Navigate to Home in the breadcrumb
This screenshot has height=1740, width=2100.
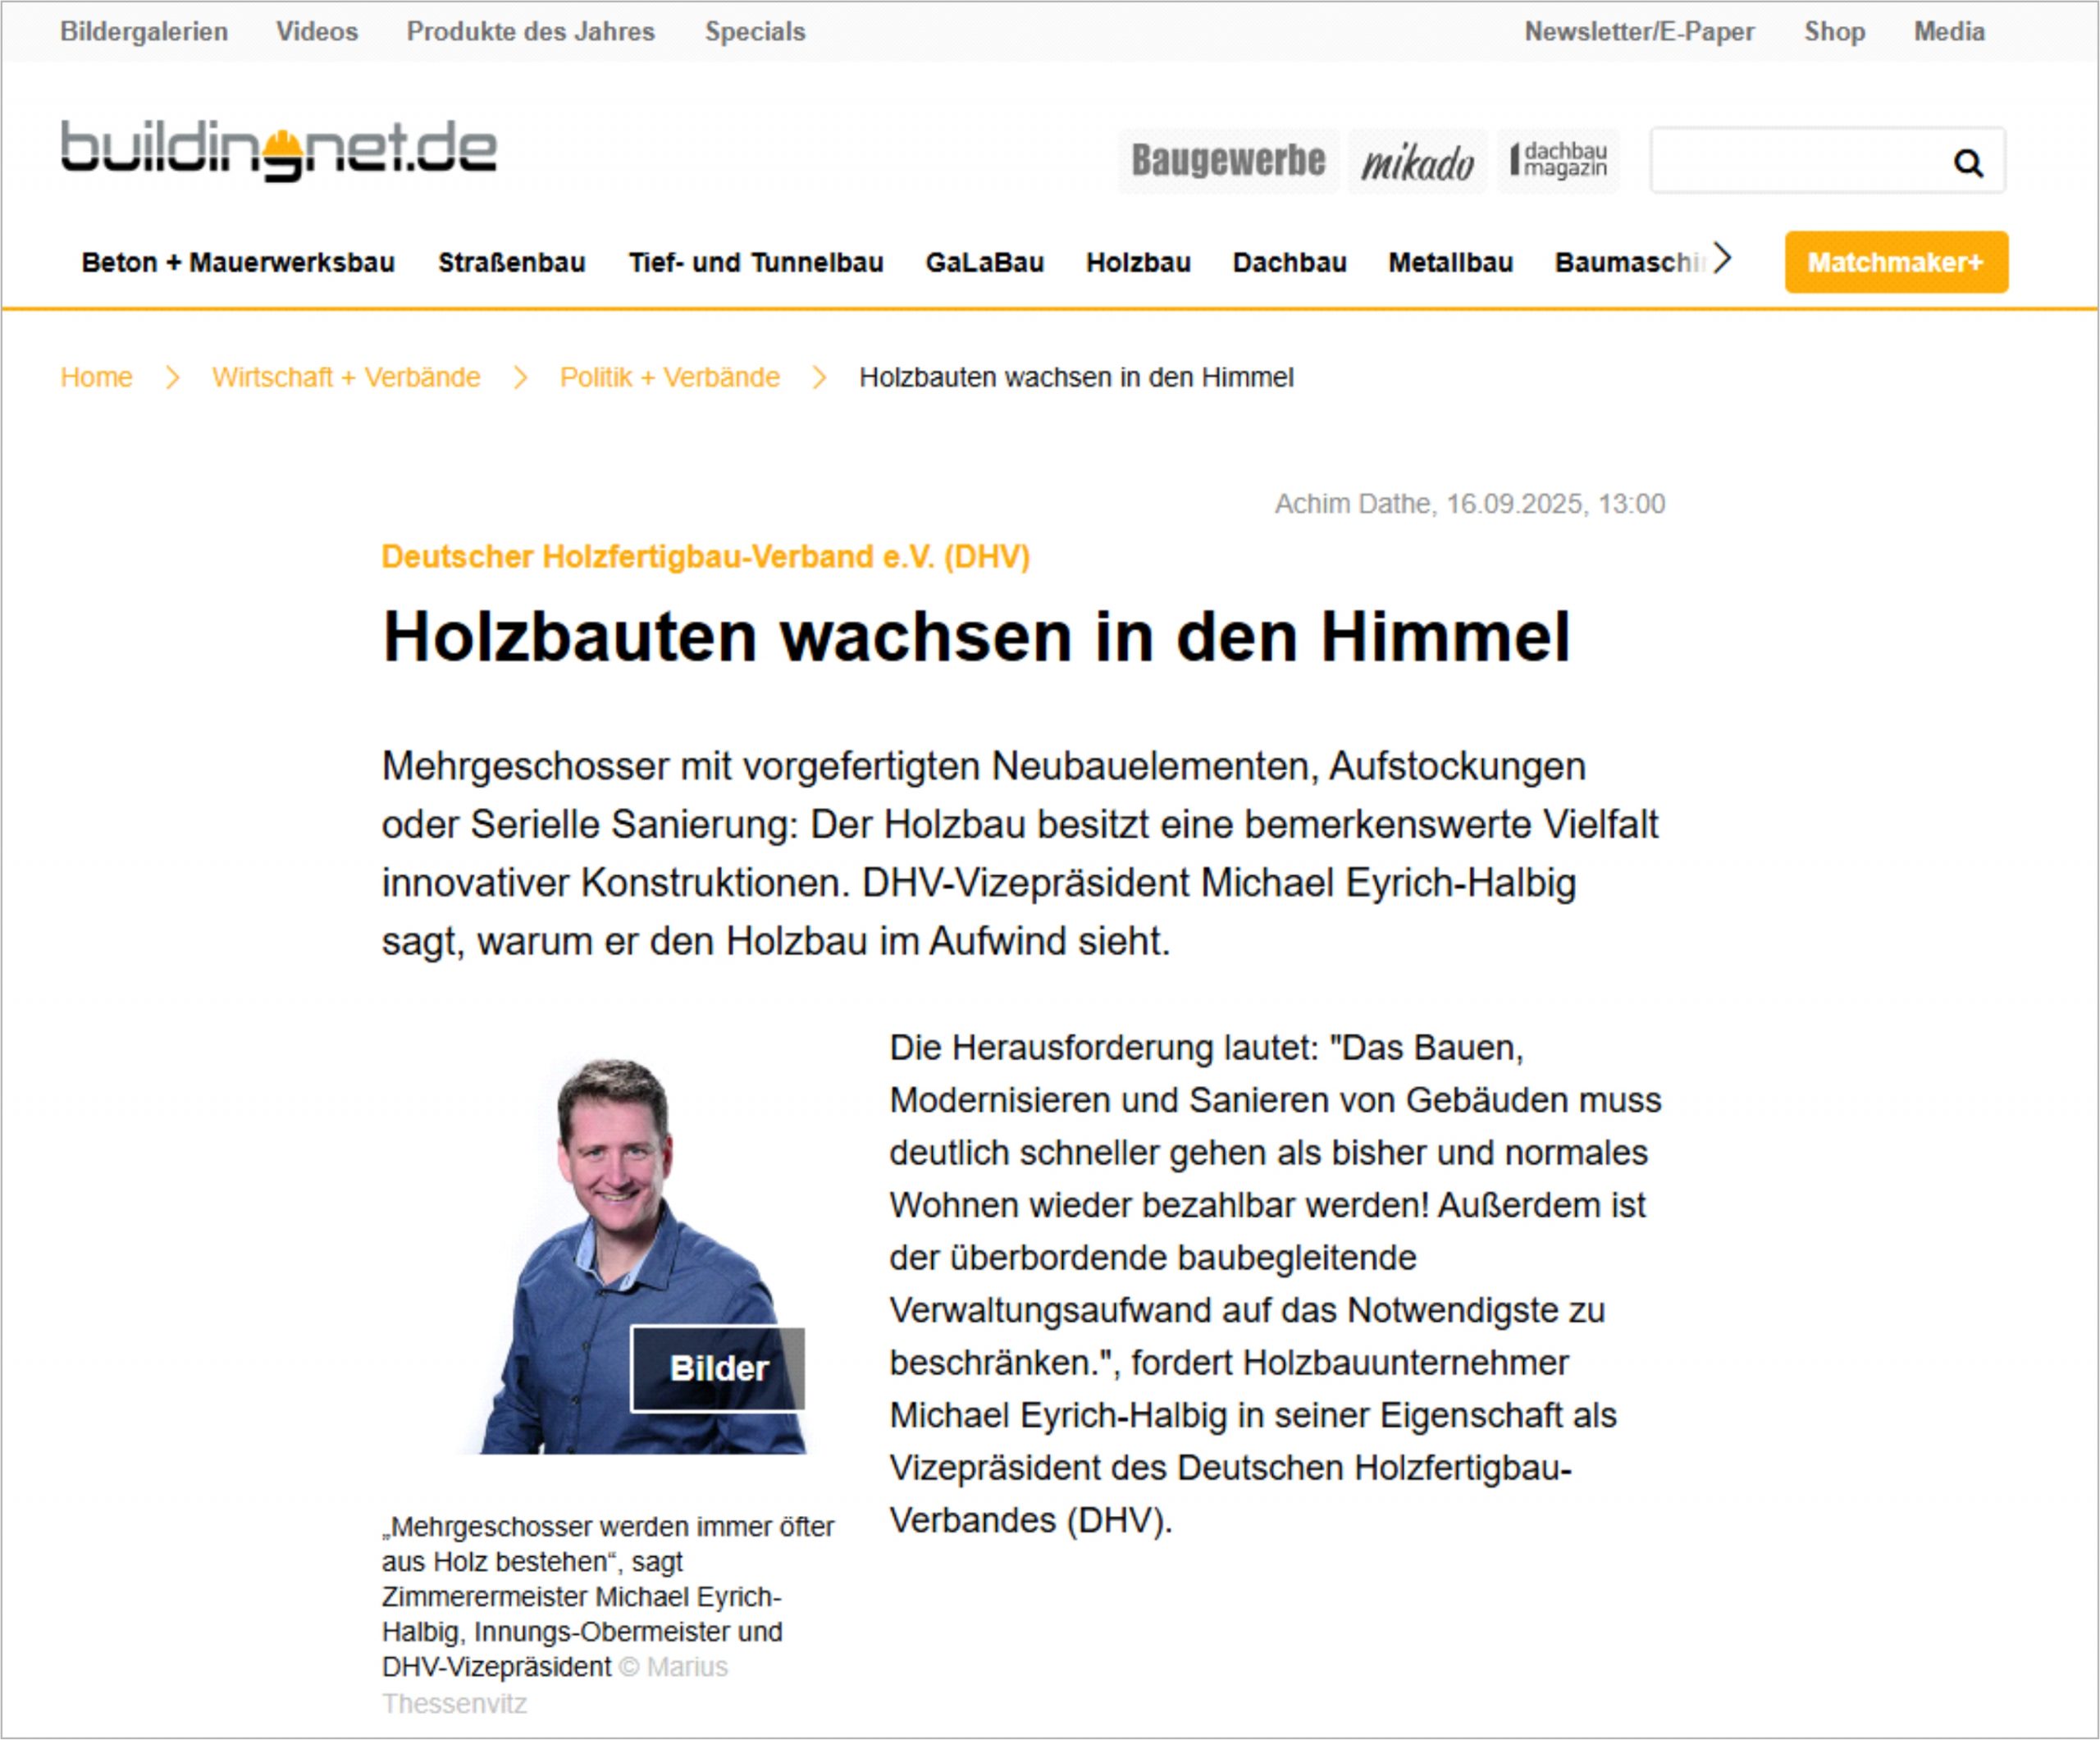(96, 377)
